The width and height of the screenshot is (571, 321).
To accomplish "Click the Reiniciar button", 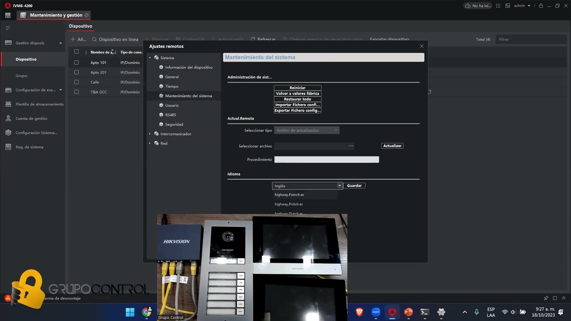I will (x=298, y=88).
